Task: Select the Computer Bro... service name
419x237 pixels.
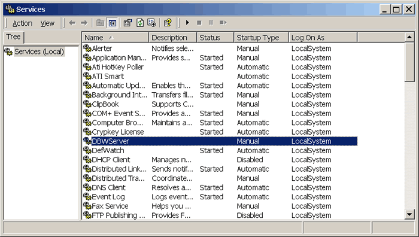Action: (117, 123)
